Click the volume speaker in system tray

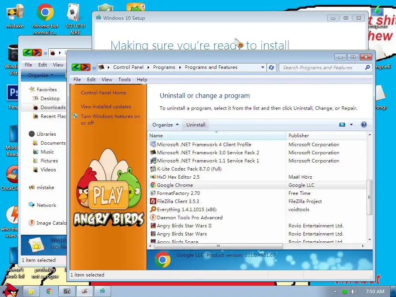click(x=353, y=292)
